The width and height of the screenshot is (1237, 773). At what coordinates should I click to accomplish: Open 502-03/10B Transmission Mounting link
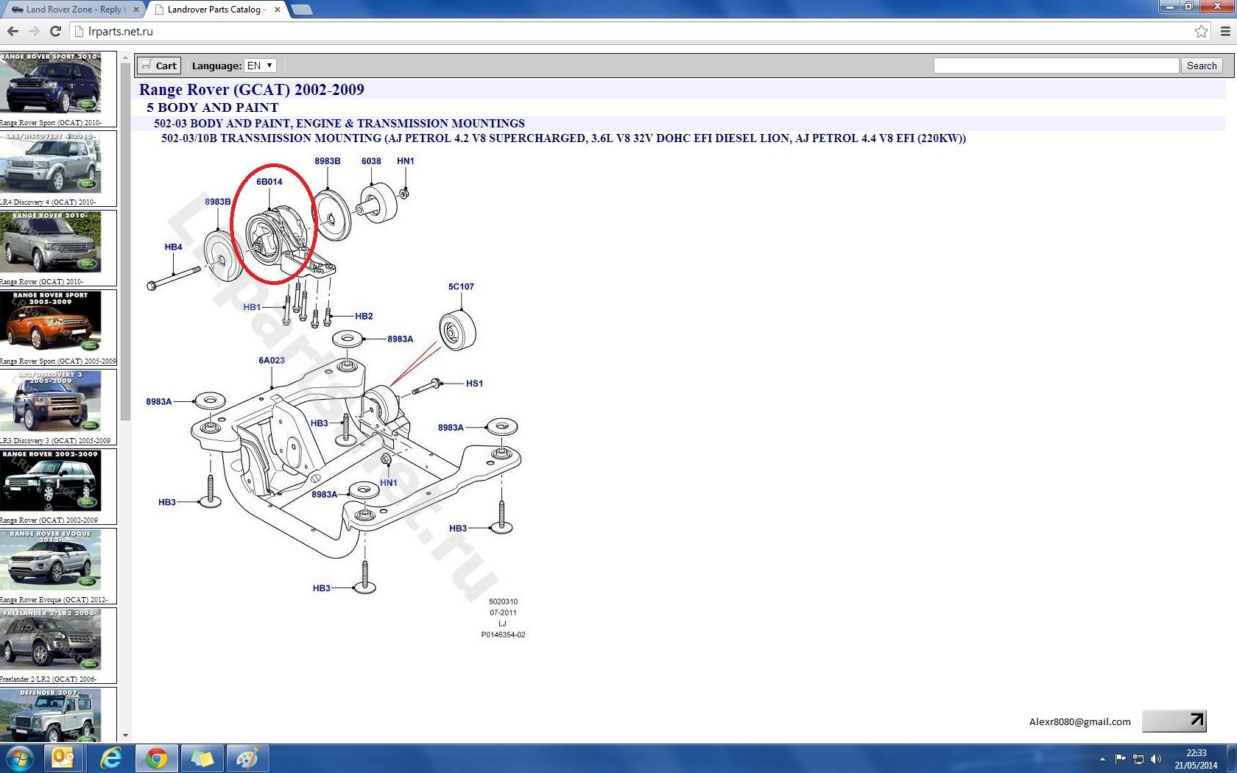click(563, 138)
